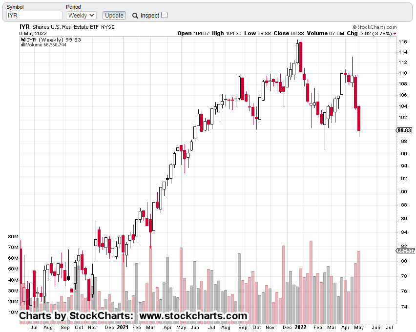
Task: Open the Period dropdown set to Weekly
Action: click(x=81, y=16)
